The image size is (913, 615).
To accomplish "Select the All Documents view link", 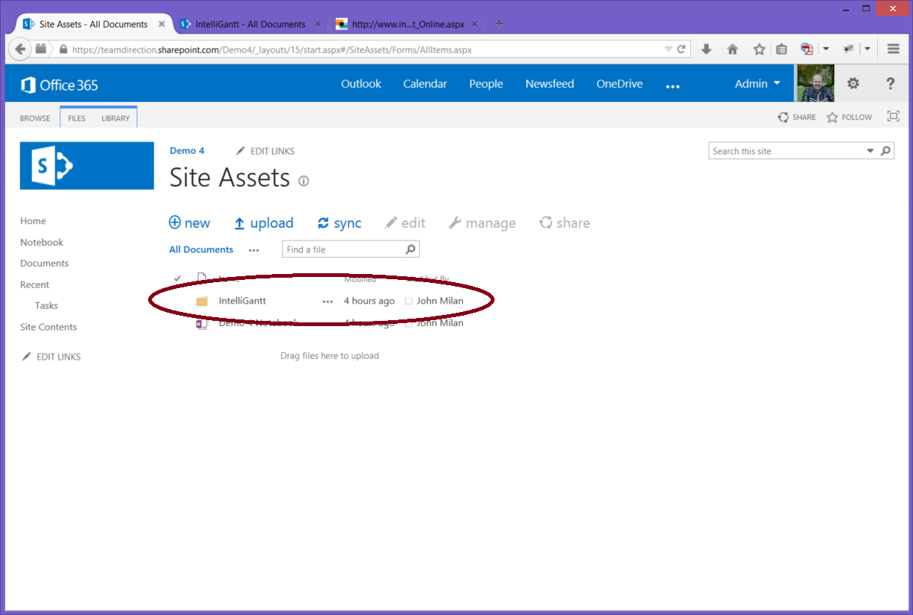I will point(201,249).
